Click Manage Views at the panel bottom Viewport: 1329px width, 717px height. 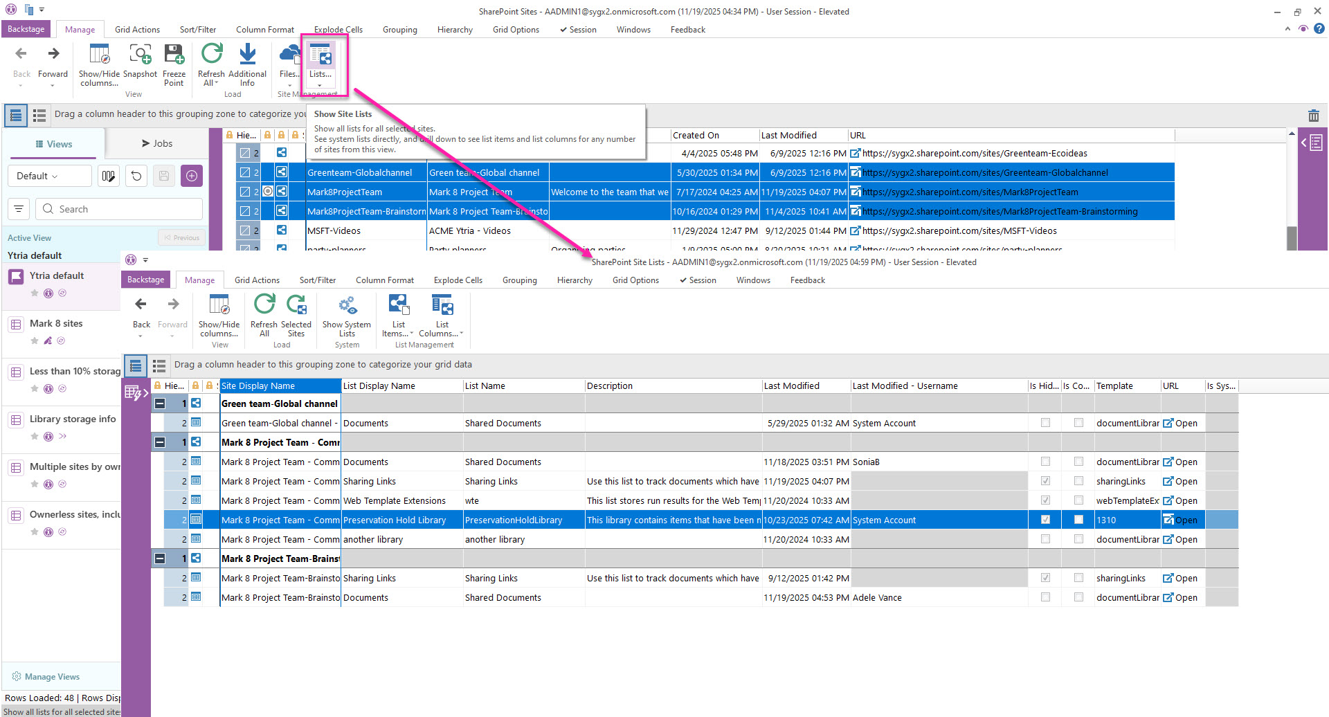pos(52,677)
